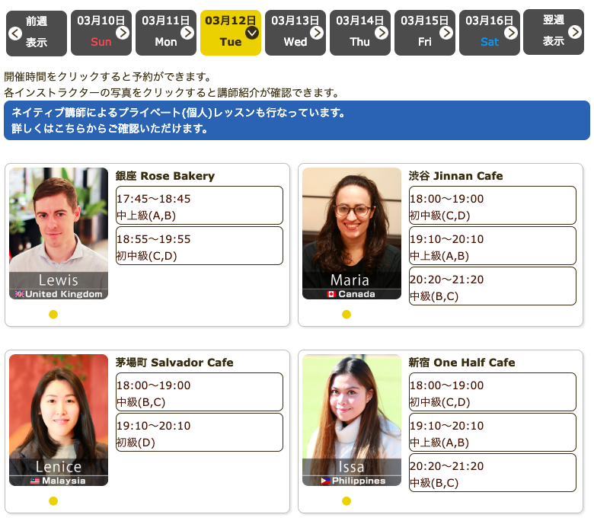594x521 pixels.
Task: Open the blue private lesson info banner
Action: tap(296, 120)
